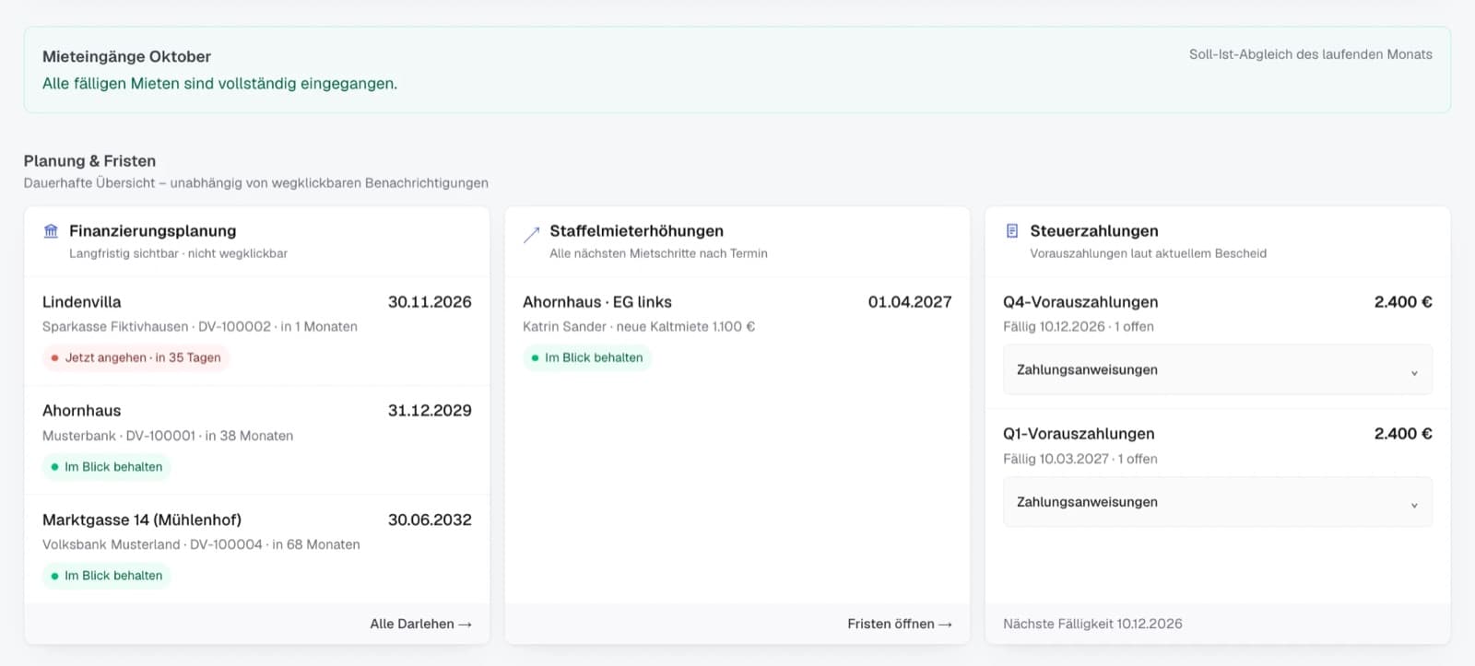Click the date 30.11.2026

pos(430,302)
